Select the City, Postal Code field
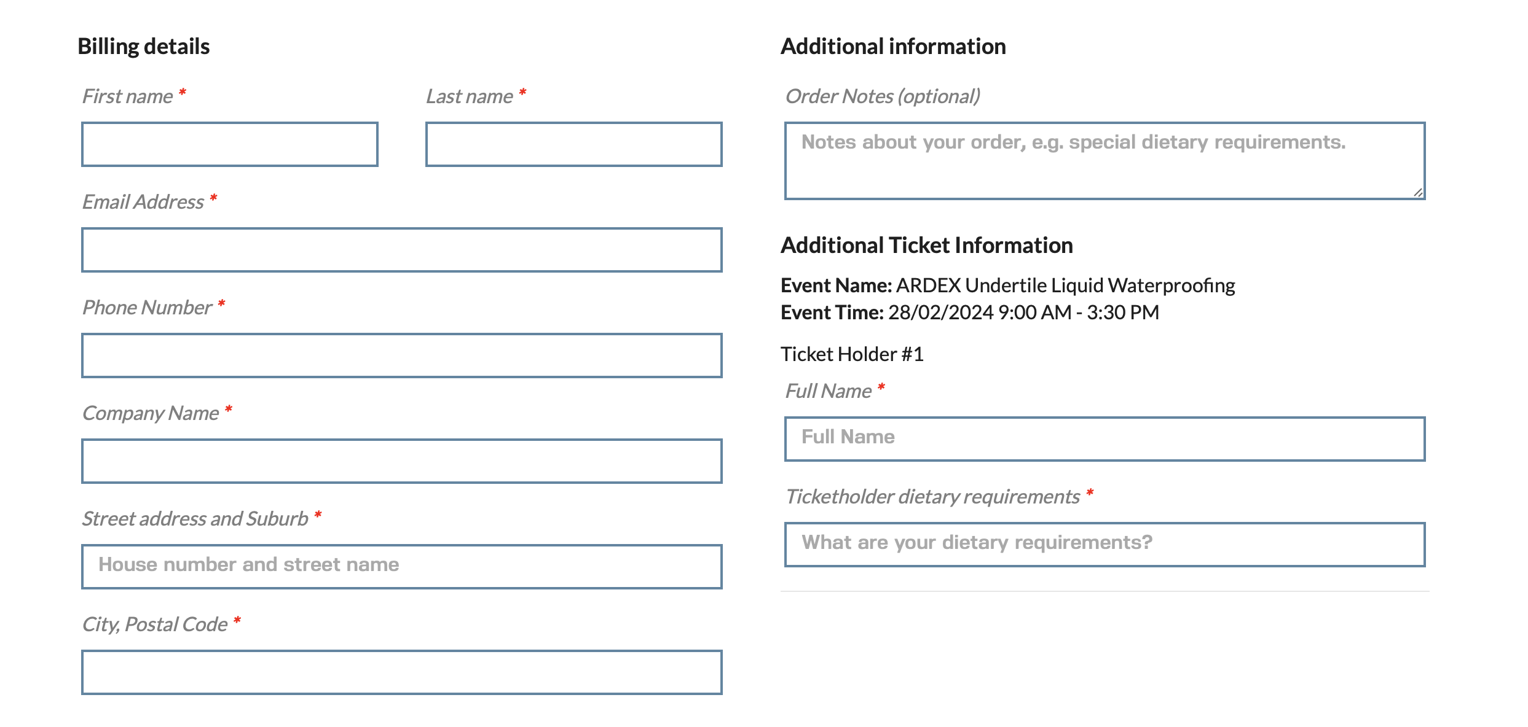 coord(402,672)
